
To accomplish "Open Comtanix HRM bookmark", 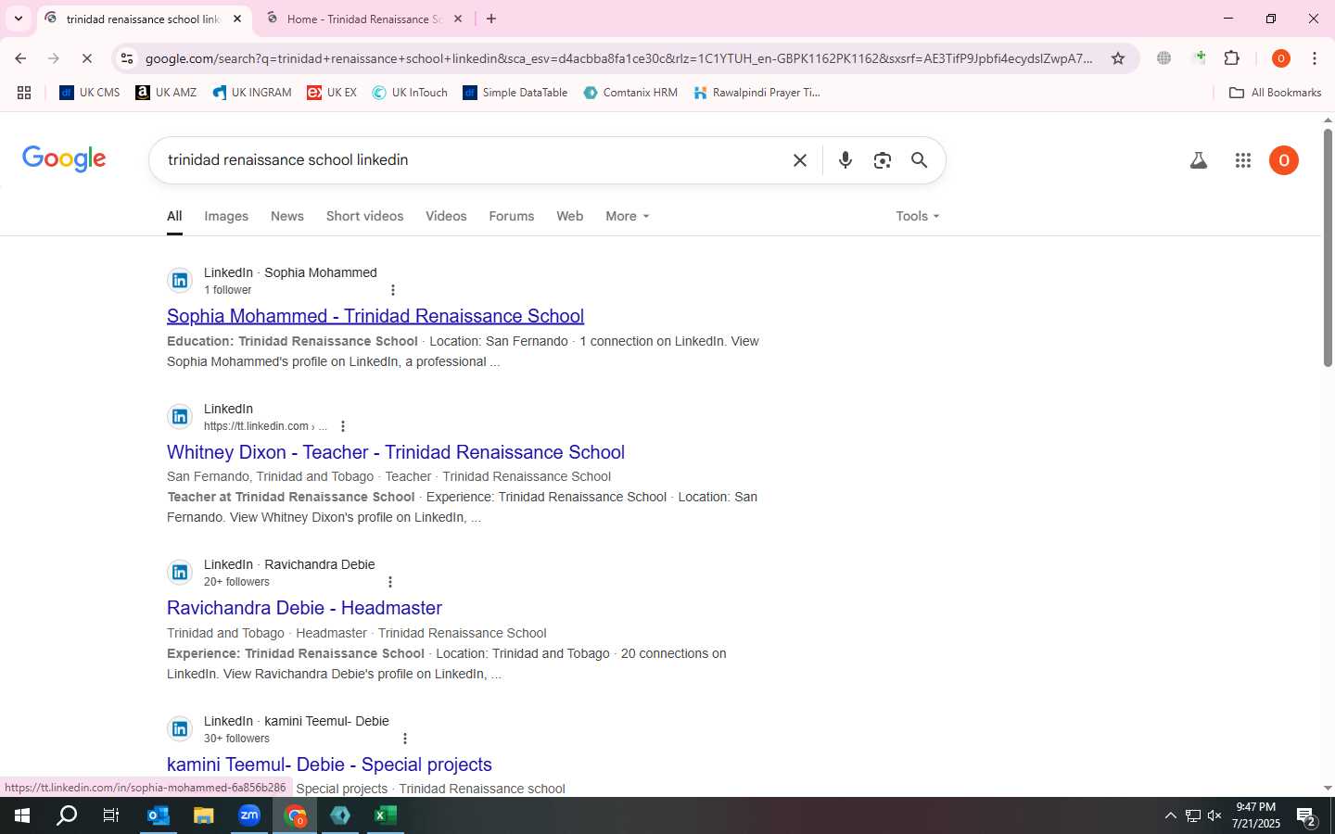I will tap(630, 93).
